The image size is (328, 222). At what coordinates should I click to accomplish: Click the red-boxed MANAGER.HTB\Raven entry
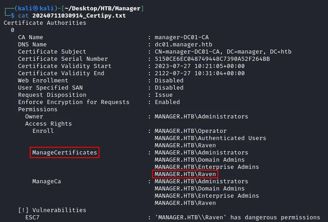coord(185,174)
